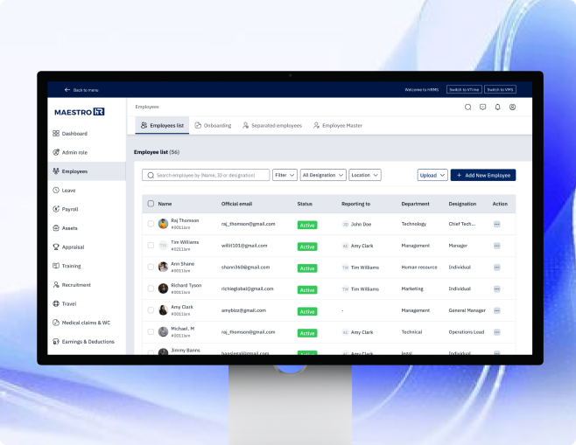
Task: Expand the Filter dropdown
Action: pyautogui.click(x=284, y=175)
